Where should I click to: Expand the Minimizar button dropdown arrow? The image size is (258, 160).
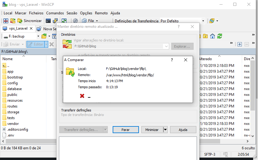coord(165,130)
